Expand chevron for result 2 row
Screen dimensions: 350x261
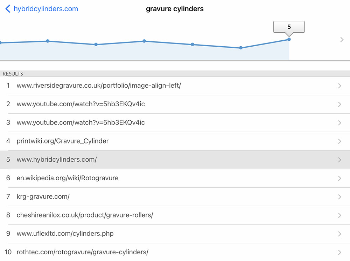coord(339,104)
